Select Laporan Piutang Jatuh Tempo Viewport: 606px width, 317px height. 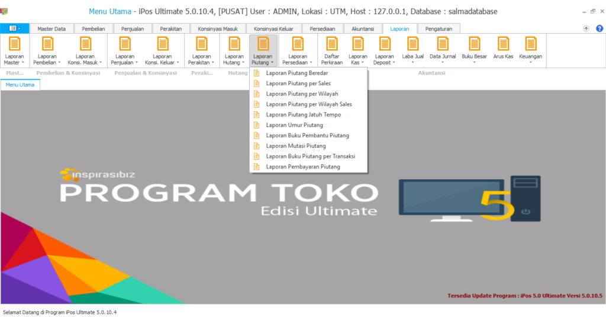pos(308,115)
